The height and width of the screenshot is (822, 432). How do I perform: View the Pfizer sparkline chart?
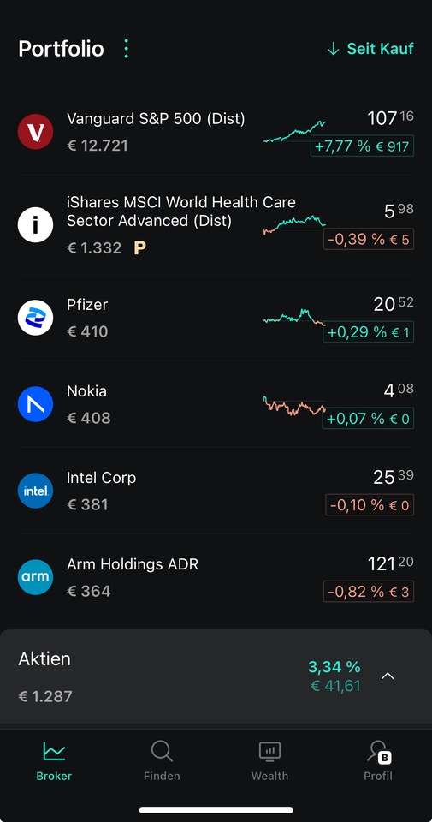pyautogui.click(x=293, y=318)
